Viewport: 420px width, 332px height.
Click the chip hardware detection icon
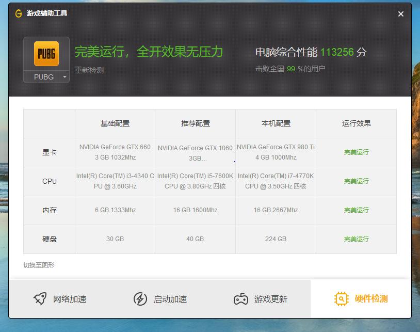[x=341, y=299]
